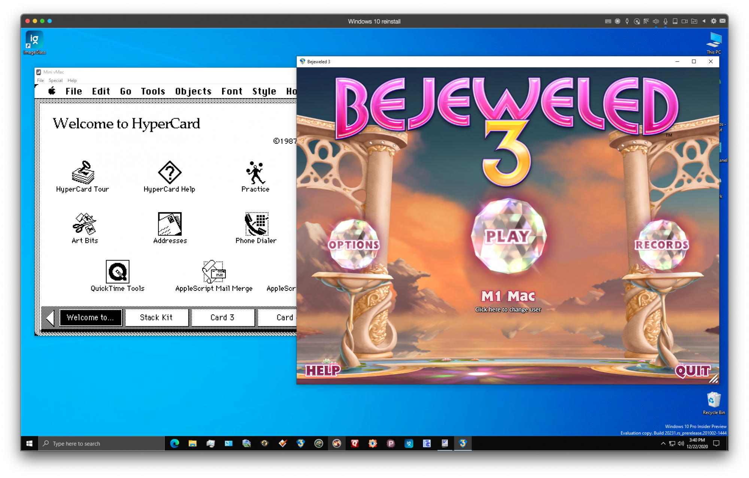Click the tray network icon
This screenshot has height=478, width=749.
click(672, 444)
